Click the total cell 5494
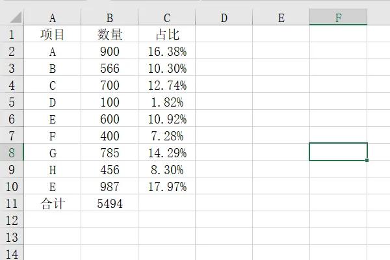Image resolution: width=390 pixels, height=260 pixels. pyautogui.click(x=109, y=203)
